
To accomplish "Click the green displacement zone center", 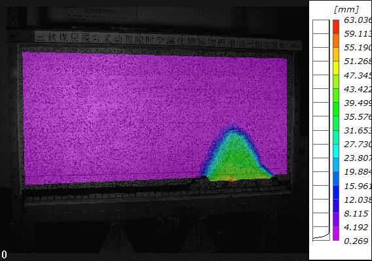I will (235, 159).
